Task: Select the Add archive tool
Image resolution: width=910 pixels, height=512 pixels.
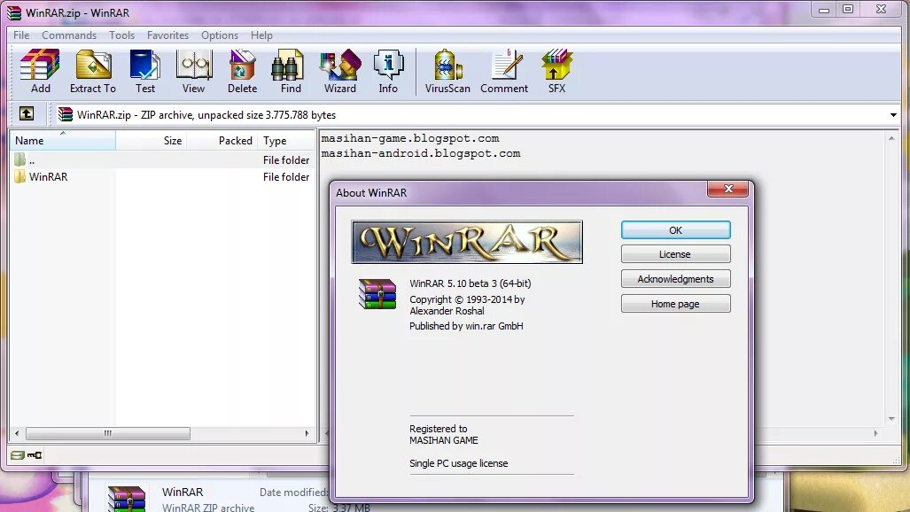Action: [x=39, y=71]
